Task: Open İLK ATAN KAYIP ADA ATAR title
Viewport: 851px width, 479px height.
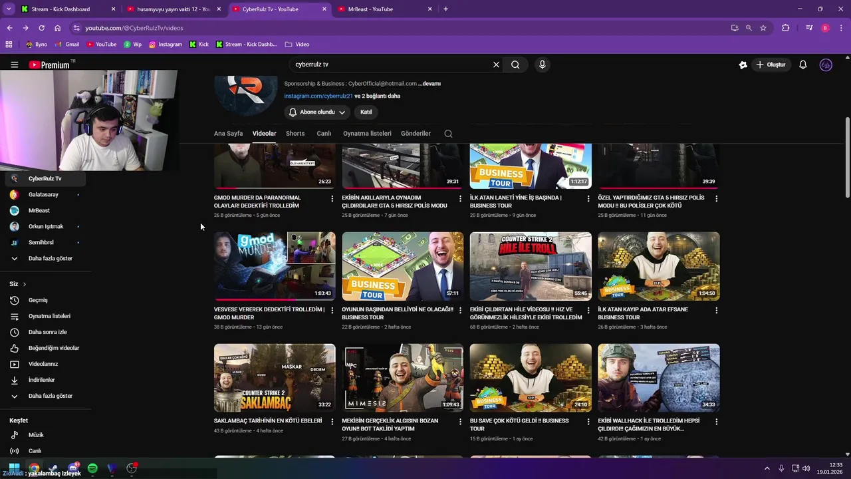Action: (x=643, y=313)
